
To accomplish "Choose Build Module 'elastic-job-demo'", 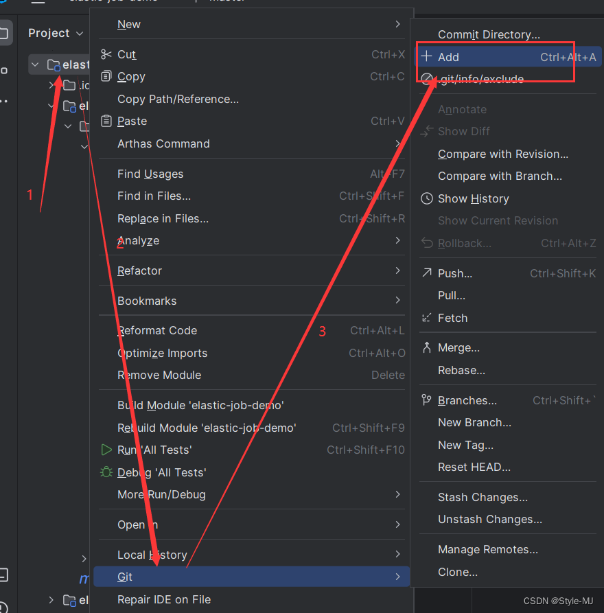I will click(252, 405).
